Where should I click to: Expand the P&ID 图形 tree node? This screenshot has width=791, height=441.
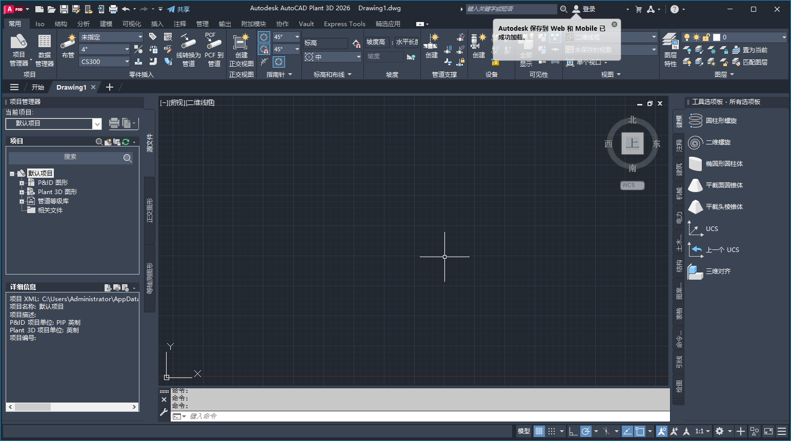pos(22,183)
